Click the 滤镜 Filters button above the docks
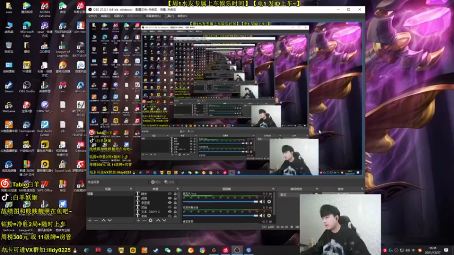 tap(169, 182)
